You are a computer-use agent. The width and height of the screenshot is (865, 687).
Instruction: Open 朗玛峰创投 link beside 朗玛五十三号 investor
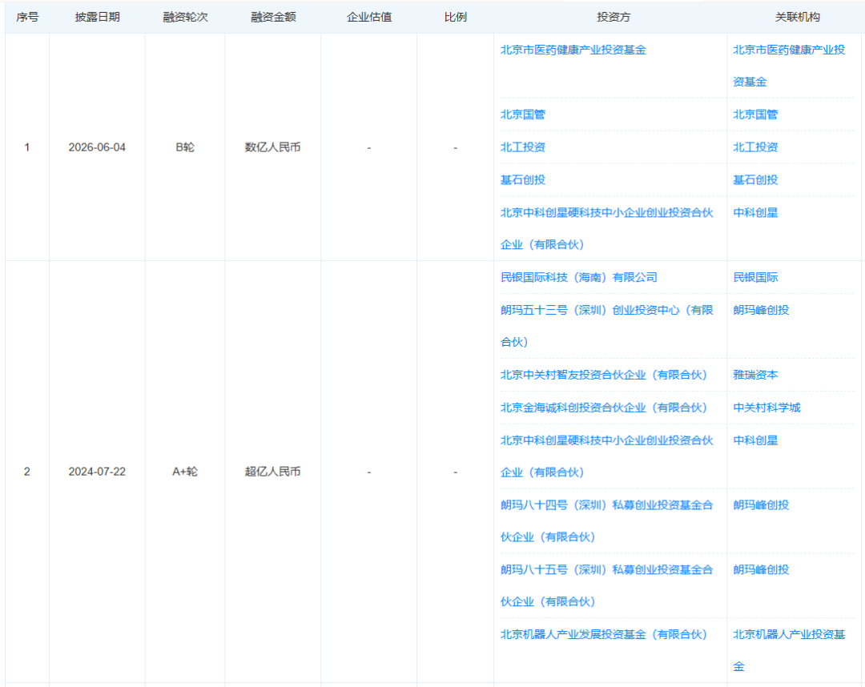click(761, 310)
